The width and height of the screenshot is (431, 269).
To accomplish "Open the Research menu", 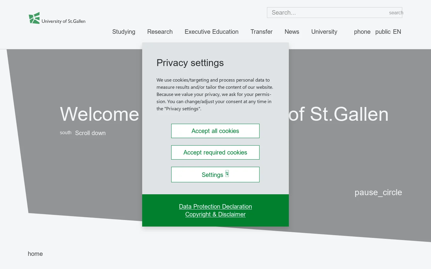I will (160, 32).
